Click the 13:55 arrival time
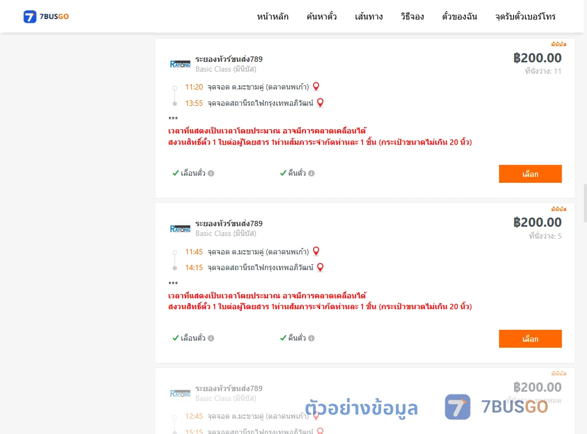Image resolution: width=587 pixels, height=434 pixels. (194, 103)
